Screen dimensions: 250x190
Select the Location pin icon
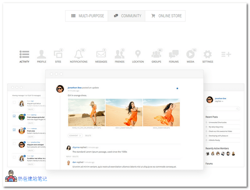point(138,55)
